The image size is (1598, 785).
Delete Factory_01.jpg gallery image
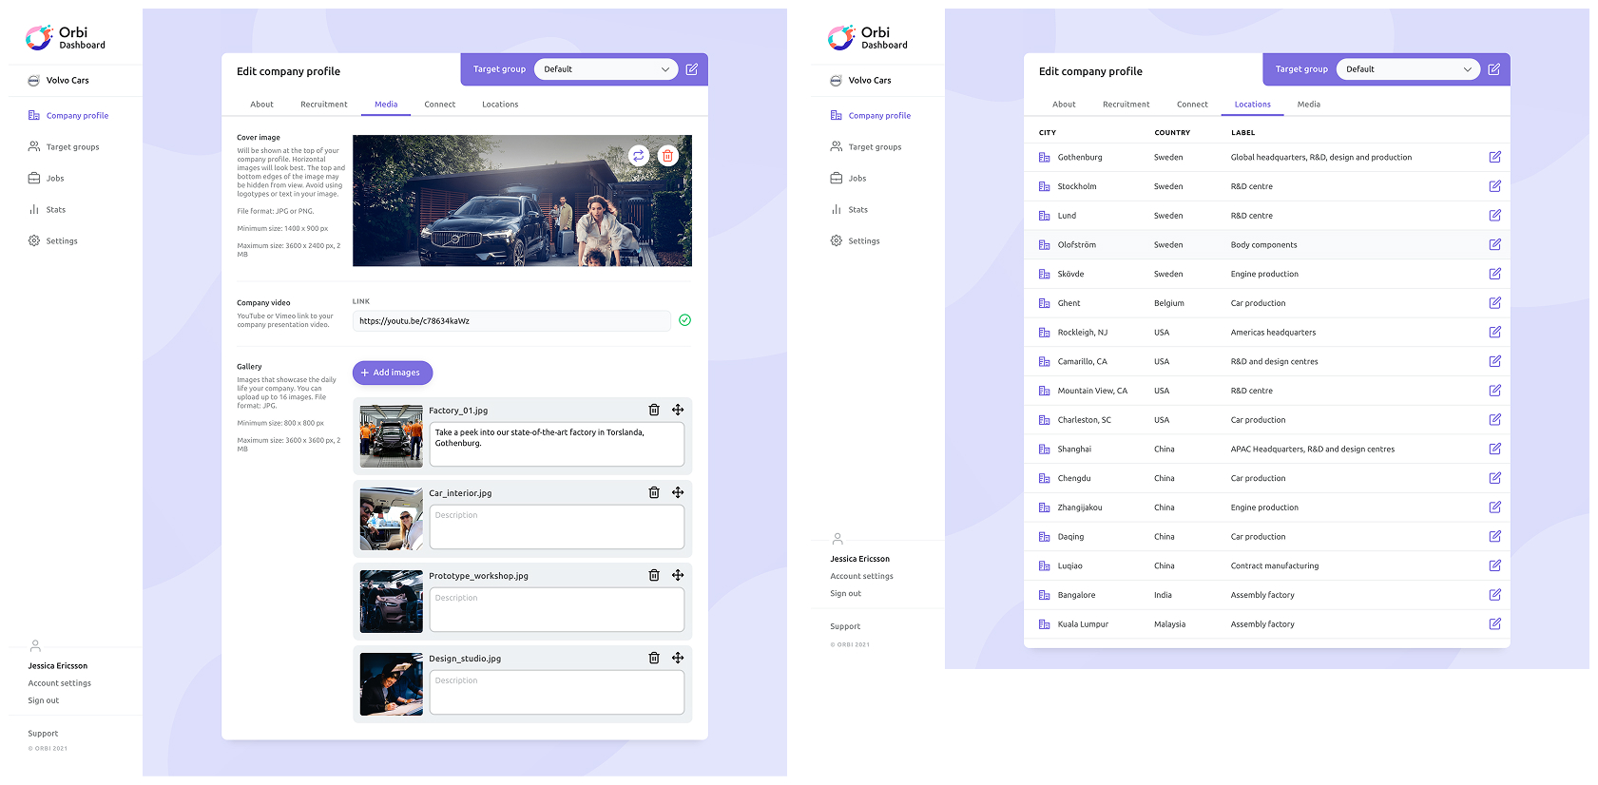(x=654, y=410)
